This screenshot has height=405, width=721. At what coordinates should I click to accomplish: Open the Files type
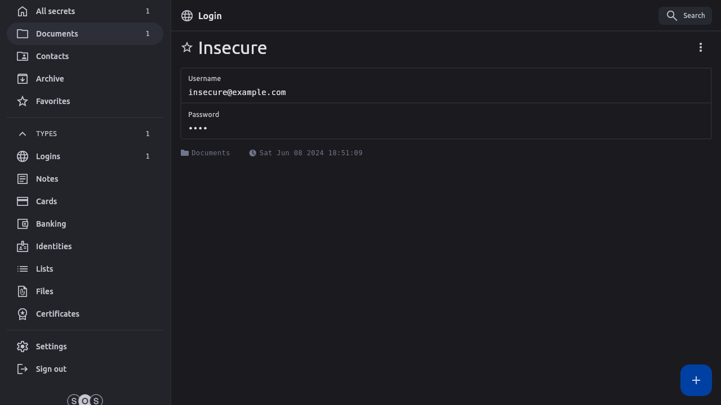pyautogui.click(x=44, y=291)
